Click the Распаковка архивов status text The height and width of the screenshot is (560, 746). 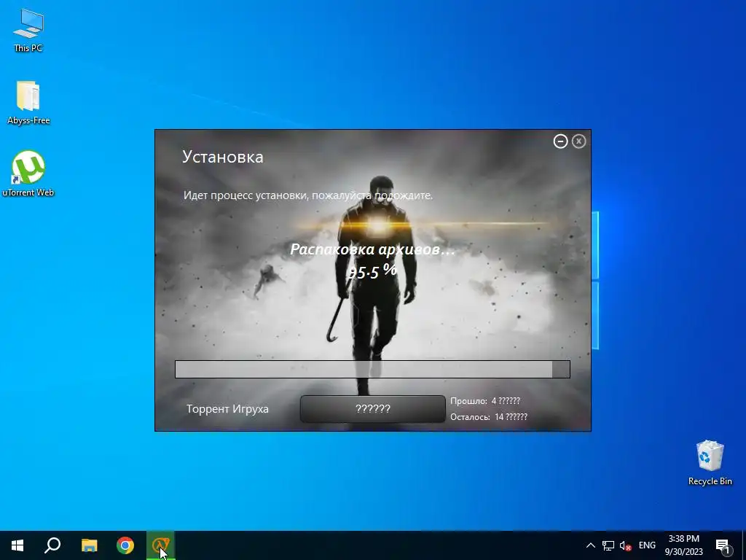(372, 249)
